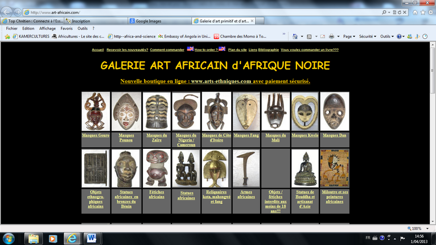Click Recevoir les nouveautés link
The width and height of the screenshot is (436, 245).
(127, 49)
